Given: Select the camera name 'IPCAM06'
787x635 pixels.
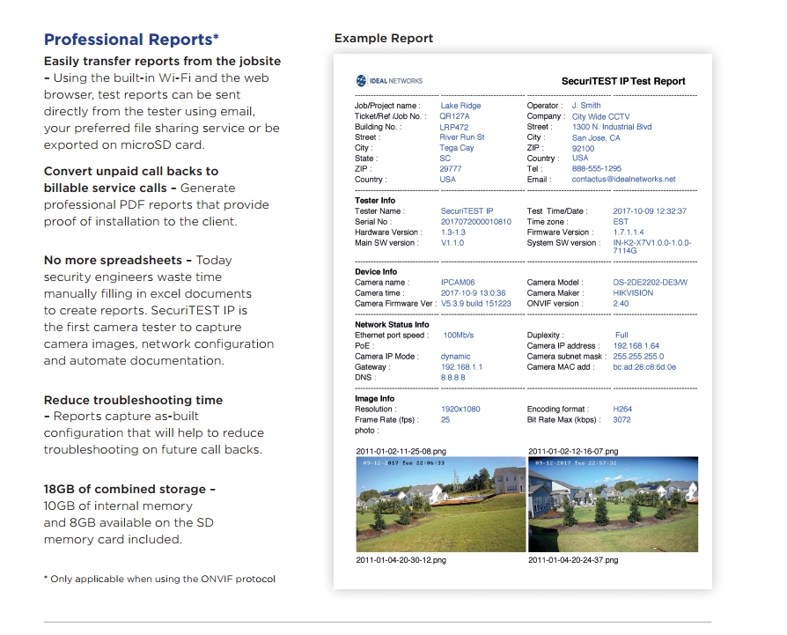Looking at the screenshot, I should pyautogui.click(x=458, y=282).
